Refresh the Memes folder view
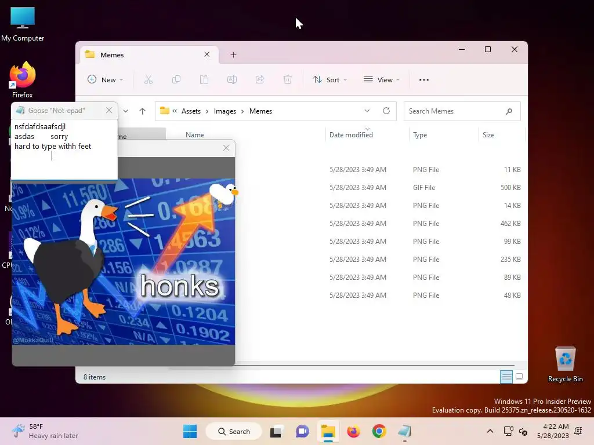Image resolution: width=594 pixels, height=445 pixels. [x=386, y=111]
